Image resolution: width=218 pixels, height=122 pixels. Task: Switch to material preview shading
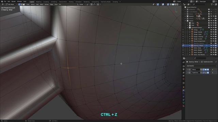pos(175,4)
